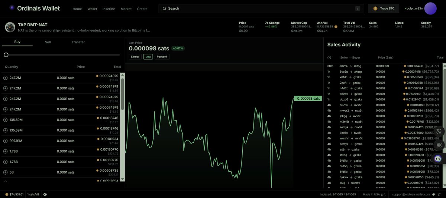Viewport: 446px width, 198px height.
Task: Click the Trade BTC button
Action: 384,9
